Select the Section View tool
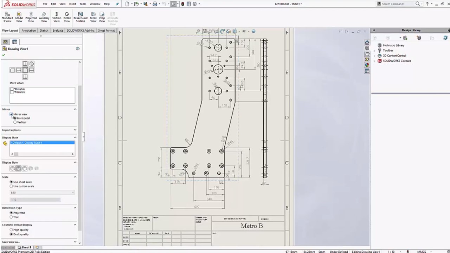 [x=57, y=17]
